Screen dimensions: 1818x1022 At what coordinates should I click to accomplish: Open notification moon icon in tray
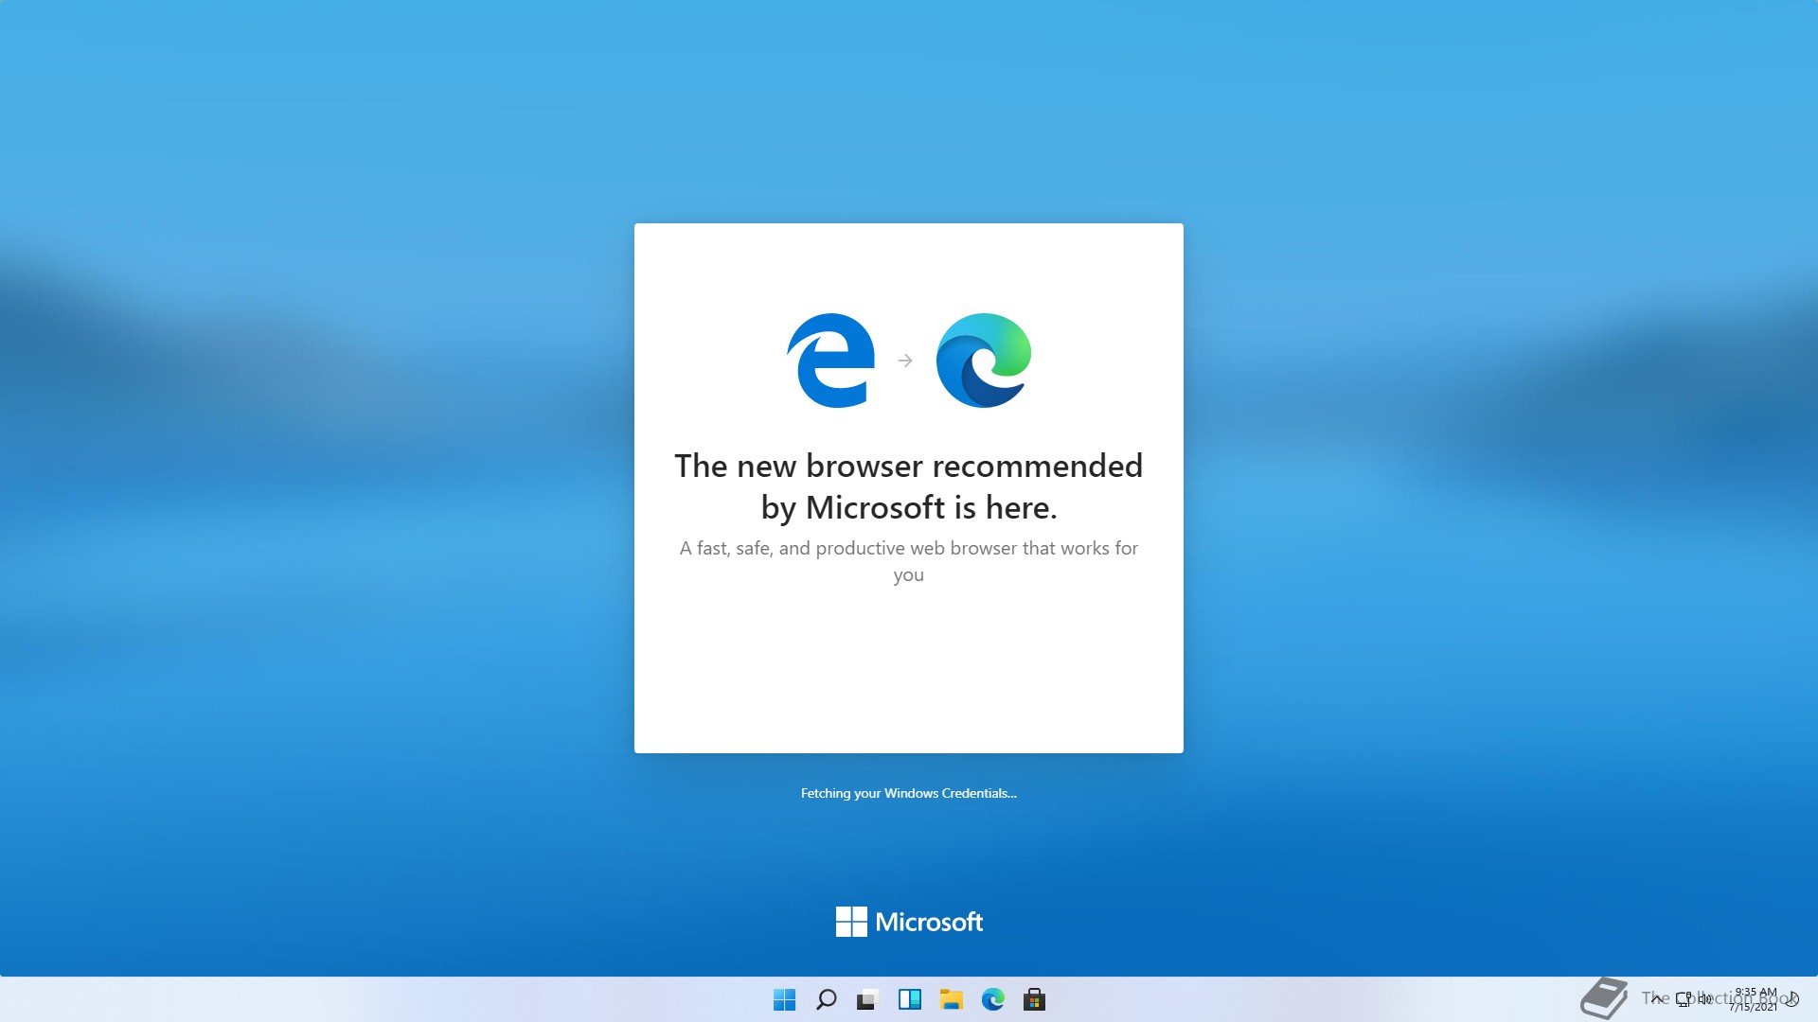click(x=1792, y=998)
